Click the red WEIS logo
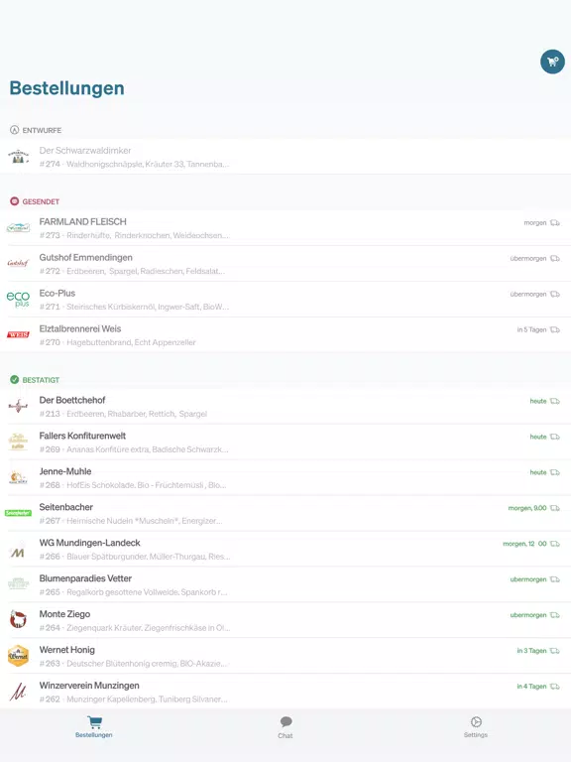571x762 pixels. click(19, 334)
